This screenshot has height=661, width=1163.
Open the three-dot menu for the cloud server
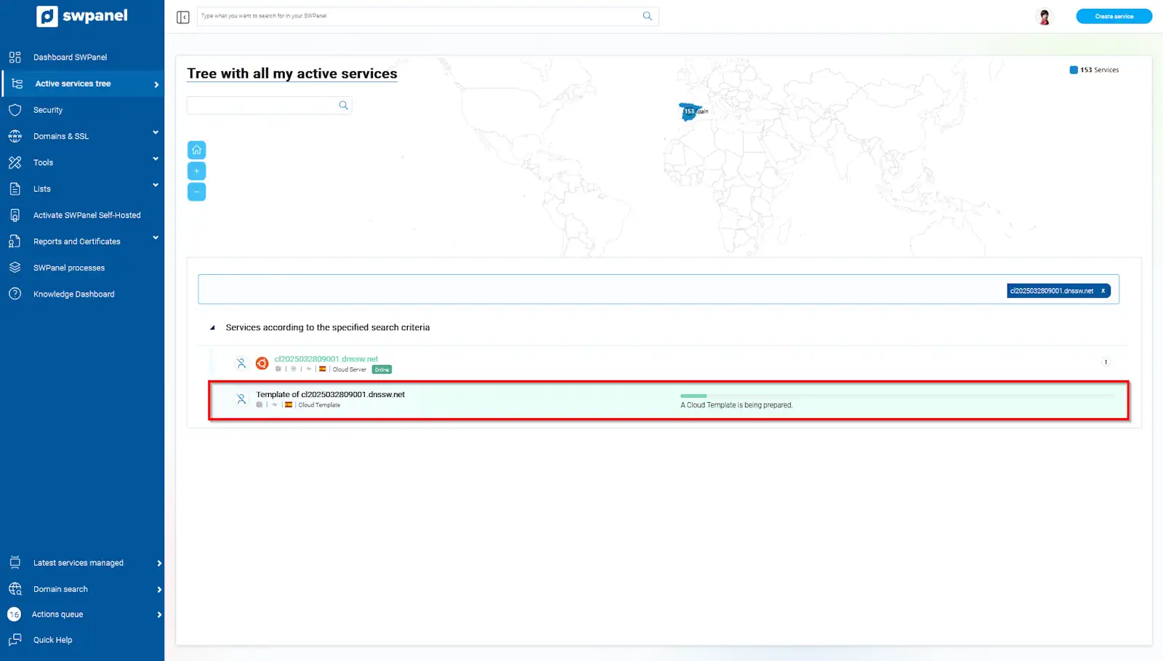1106,362
